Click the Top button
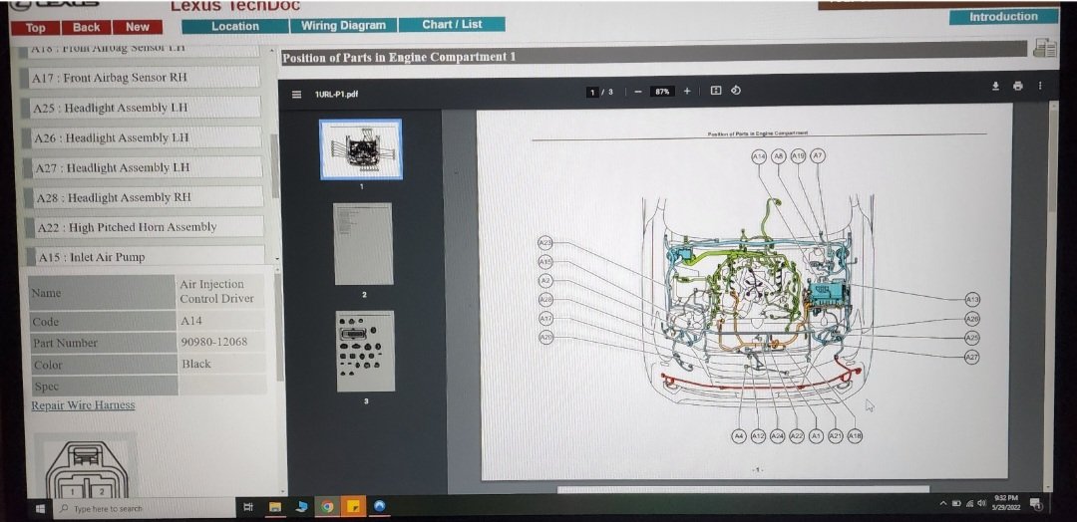Viewport: 1077px width, 522px height. (35, 28)
